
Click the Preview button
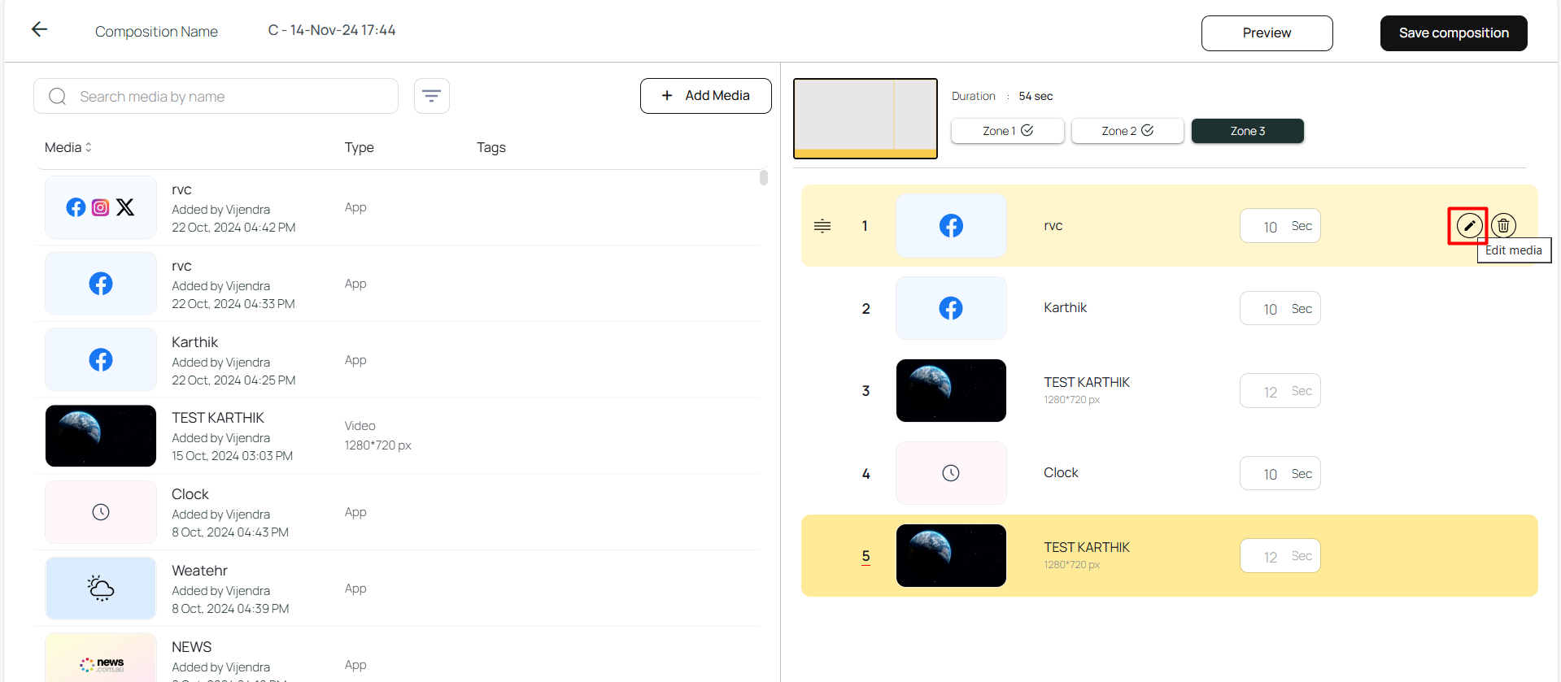tap(1267, 33)
